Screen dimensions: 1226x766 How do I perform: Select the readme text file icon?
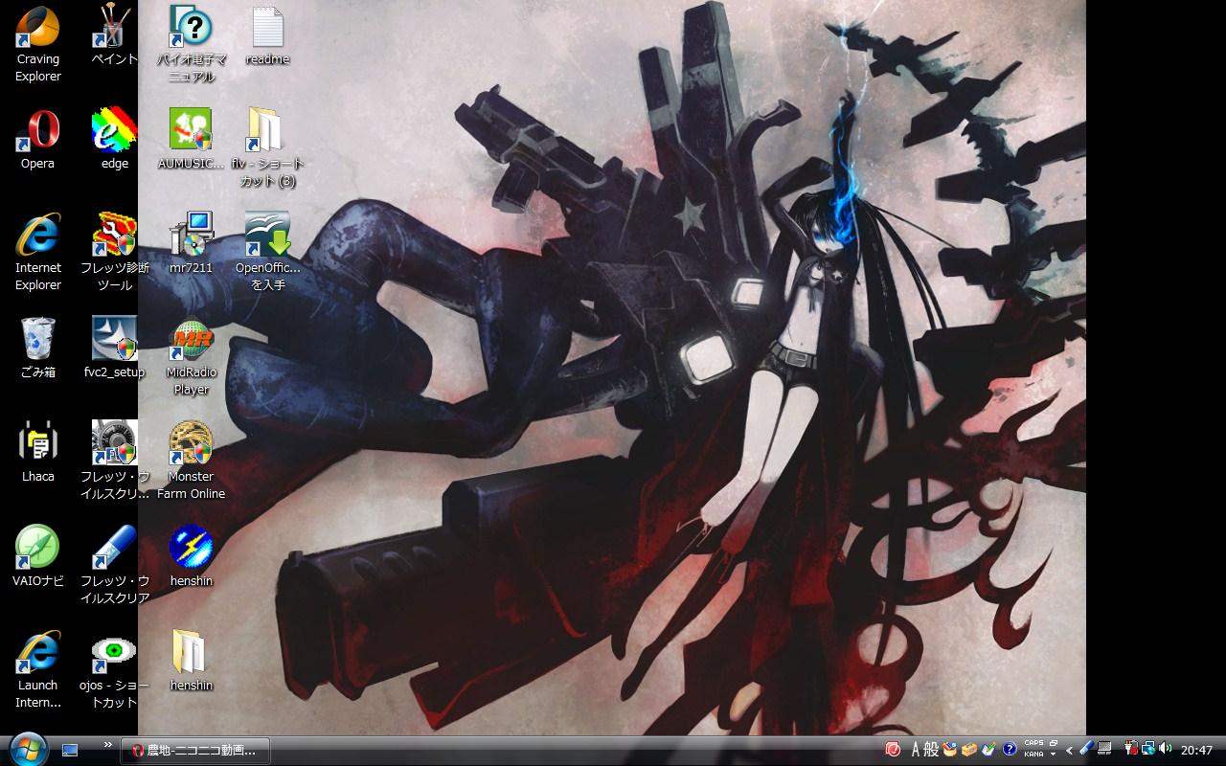click(x=267, y=36)
